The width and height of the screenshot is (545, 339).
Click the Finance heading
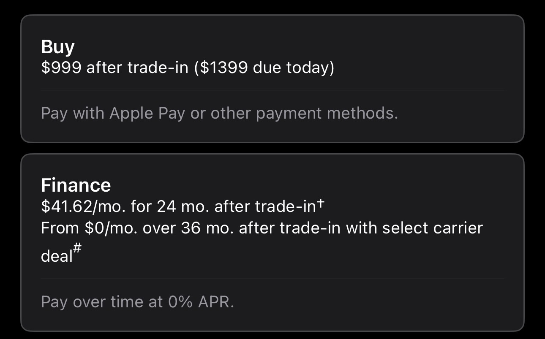click(x=76, y=185)
